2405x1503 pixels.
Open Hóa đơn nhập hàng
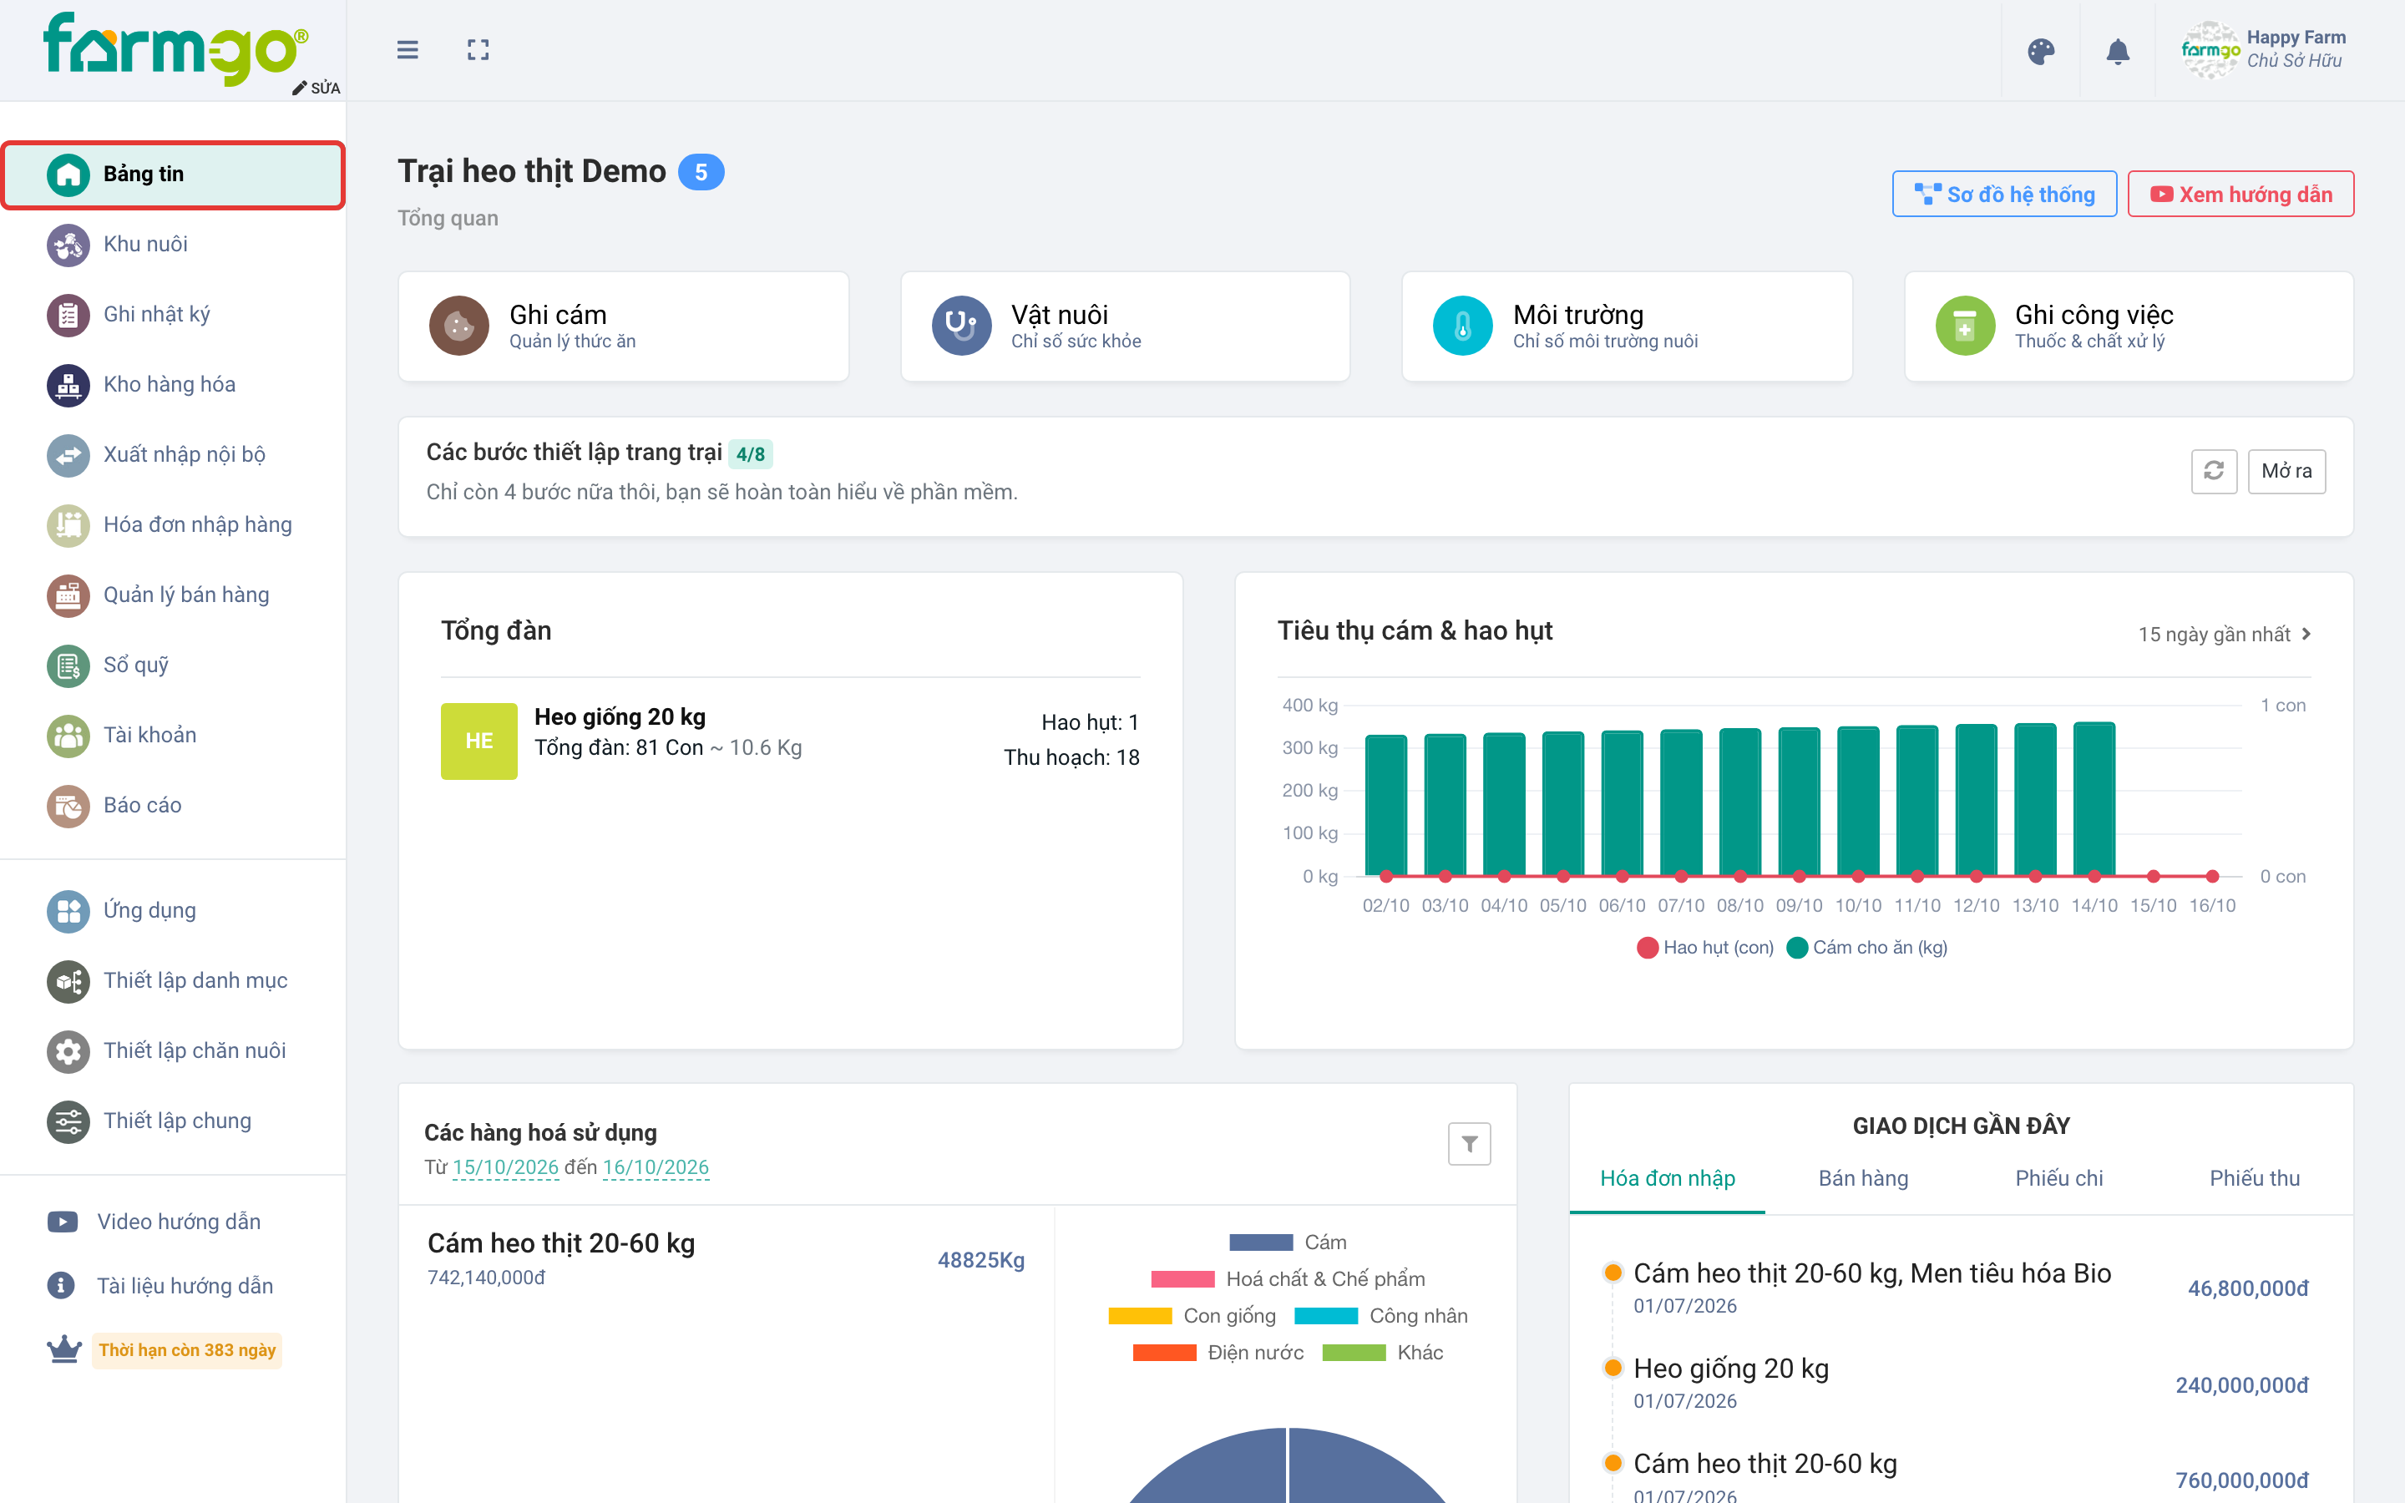(173, 524)
